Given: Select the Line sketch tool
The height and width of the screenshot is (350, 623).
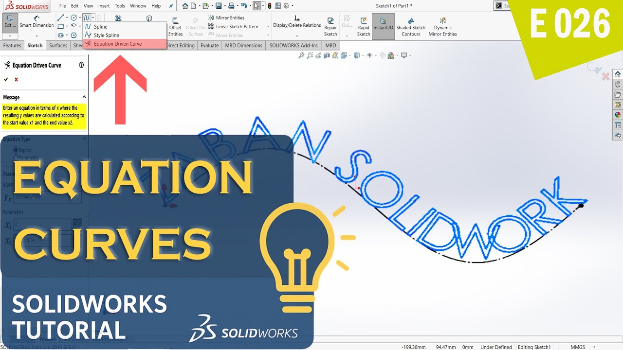Looking at the screenshot, I should [60, 17].
